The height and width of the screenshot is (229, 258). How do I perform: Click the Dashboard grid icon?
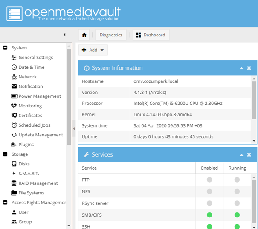pos(138,35)
